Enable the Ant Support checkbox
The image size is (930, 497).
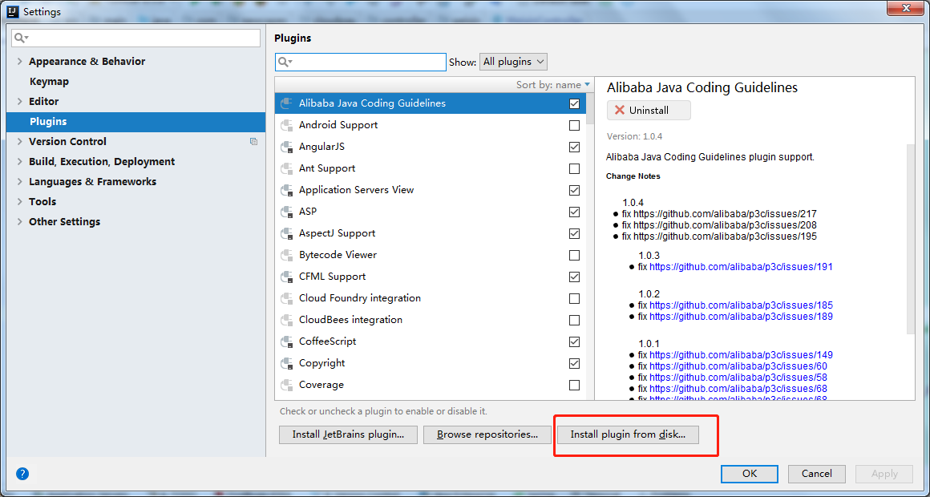574,168
